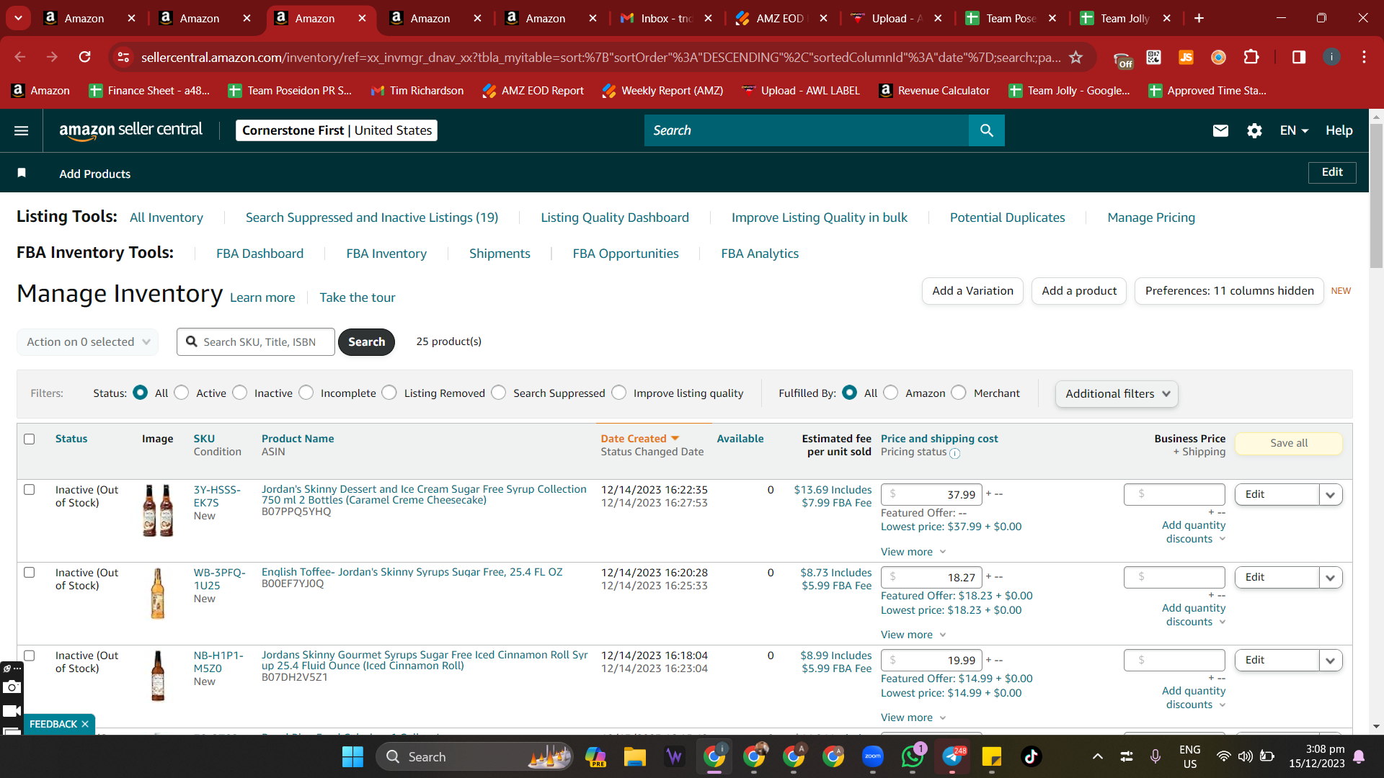The width and height of the screenshot is (1384, 778).
Task: Open the Seller Central settings gear
Action: [1254, 130]
